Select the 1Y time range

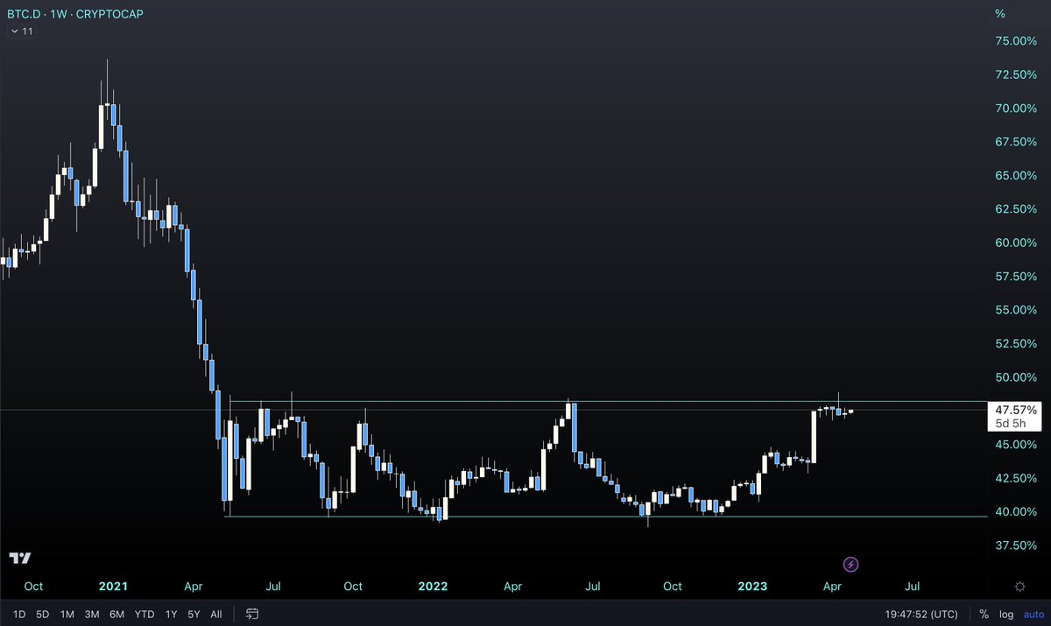172,614
